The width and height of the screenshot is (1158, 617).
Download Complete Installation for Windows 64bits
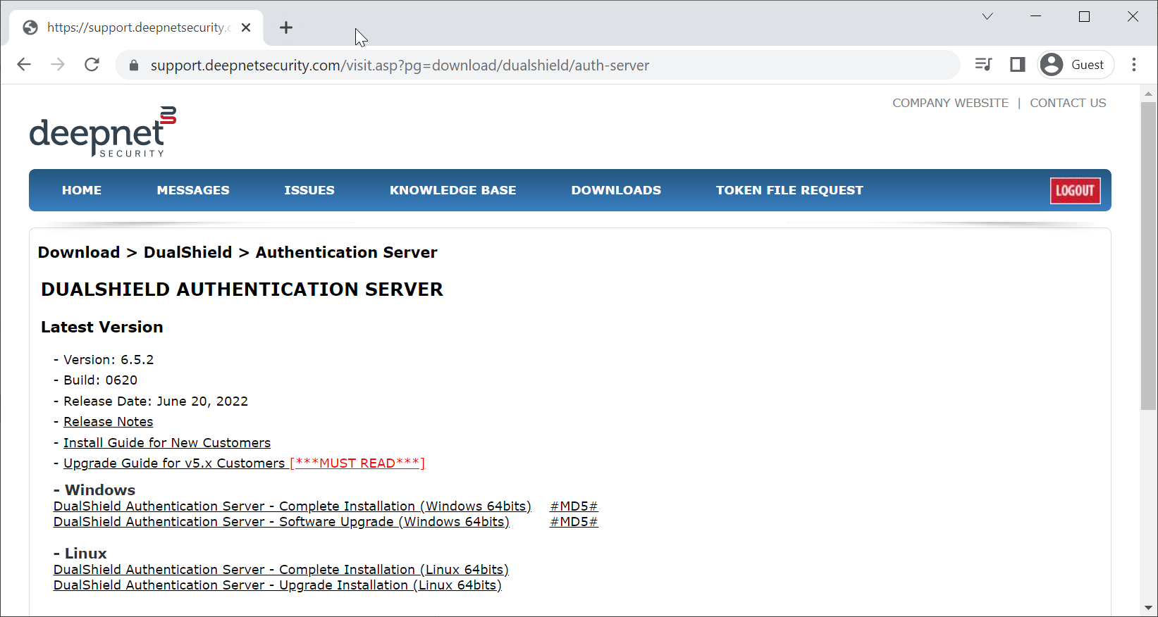[x=292, y=506]
